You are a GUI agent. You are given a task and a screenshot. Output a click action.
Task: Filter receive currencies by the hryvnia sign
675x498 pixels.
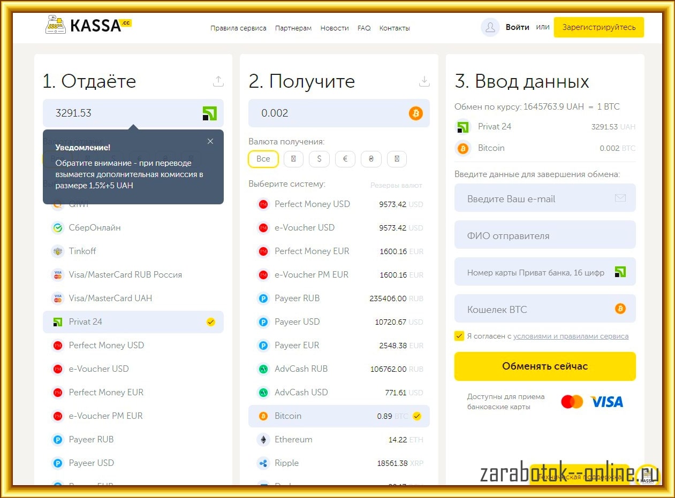point(371,159)
